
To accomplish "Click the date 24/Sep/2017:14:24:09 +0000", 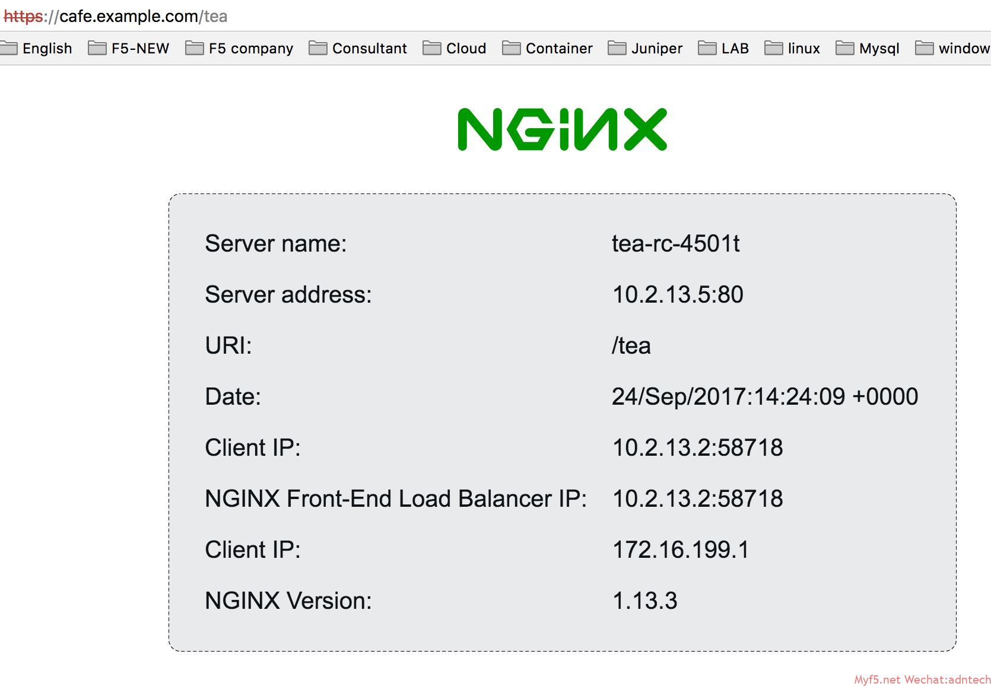I will coord(765,396).
